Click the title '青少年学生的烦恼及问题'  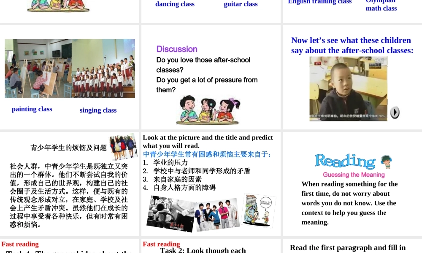[x=68, y=148]
